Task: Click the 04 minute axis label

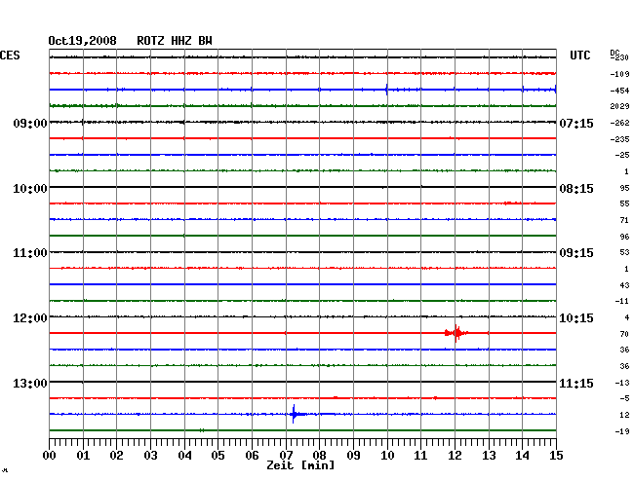Action: (x=184, y=456)
